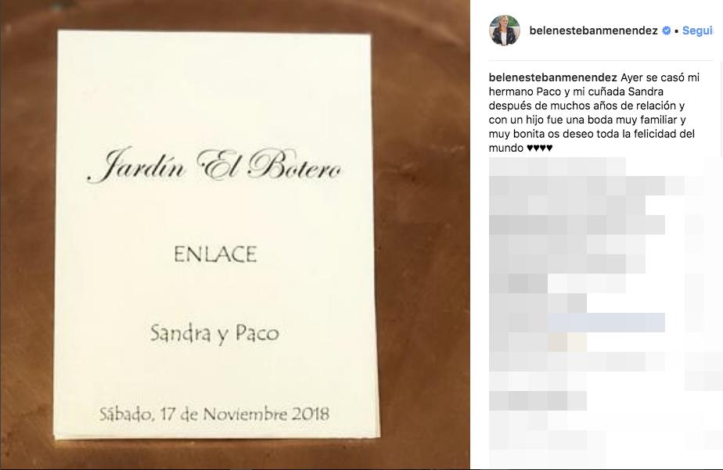Click the dot separator before Seguir
The width and height of the screenshot is (723, 470).
tap(676, 31)
